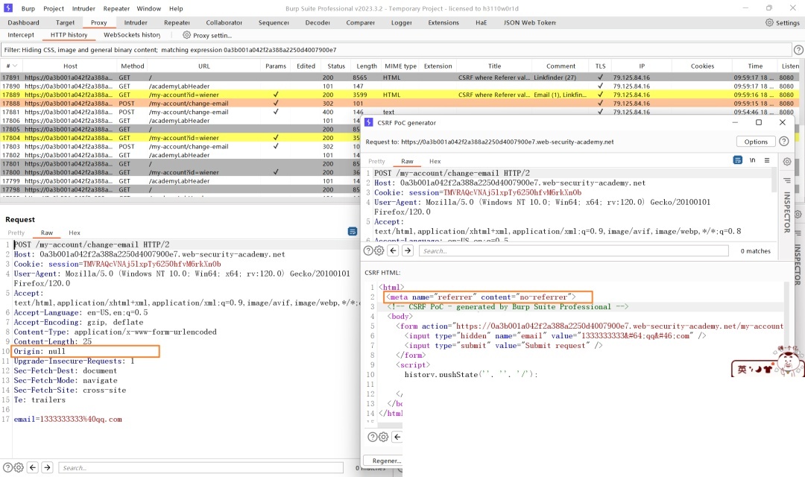805x477 pixels.
Task: Open search help icon in main Request panel
Action: click(x=7, y=467)
